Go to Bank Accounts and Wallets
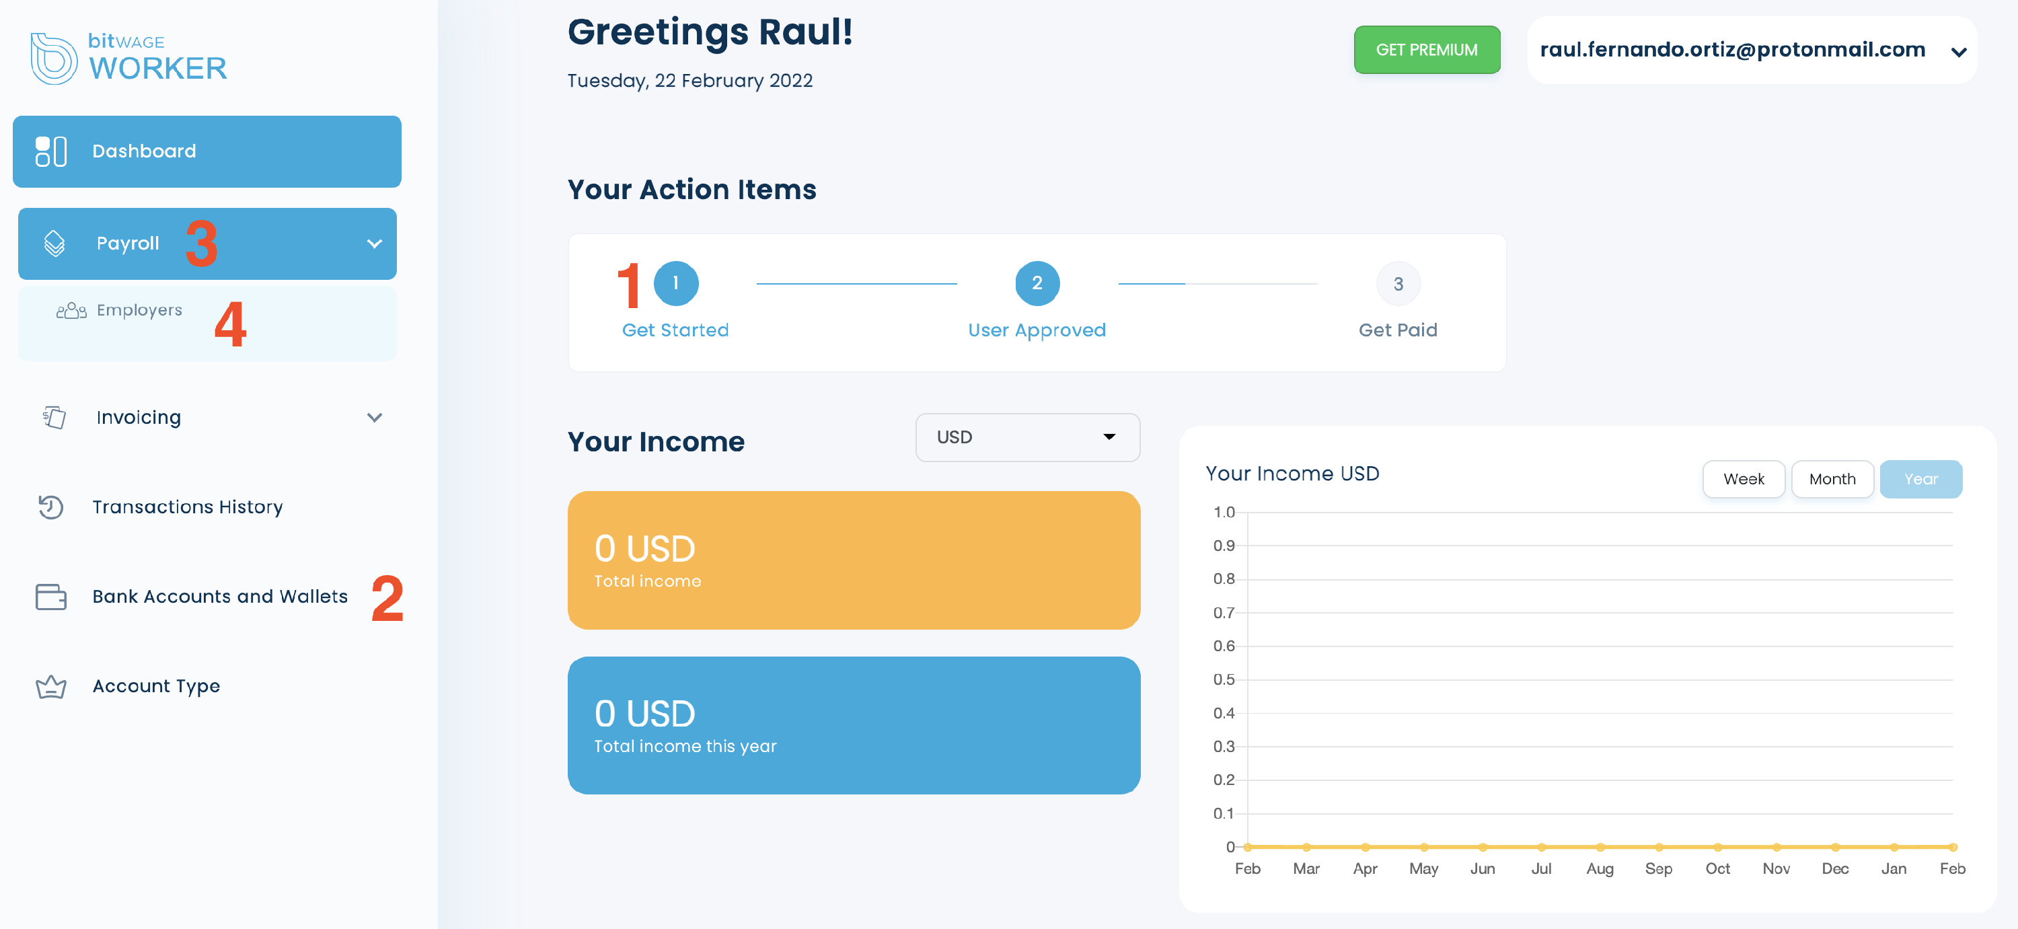The height and width of the screenshot is (929, 2018). click(219, 597)
